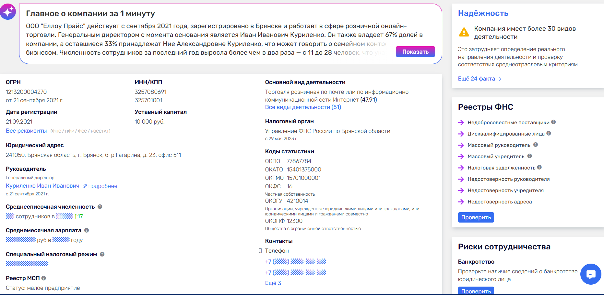
Task: Click registration date 21.09.2021
Action: (x=19, y=122)
